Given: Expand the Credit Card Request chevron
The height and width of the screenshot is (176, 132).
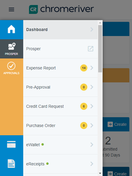Looking at the screenshot, I should pos(92,106).
